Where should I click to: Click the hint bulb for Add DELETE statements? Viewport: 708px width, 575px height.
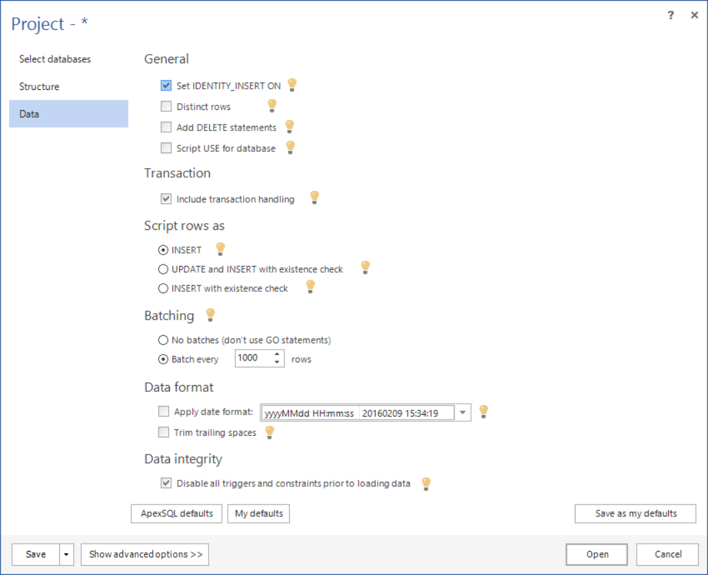pyautogui.click(x=289, y=127)
